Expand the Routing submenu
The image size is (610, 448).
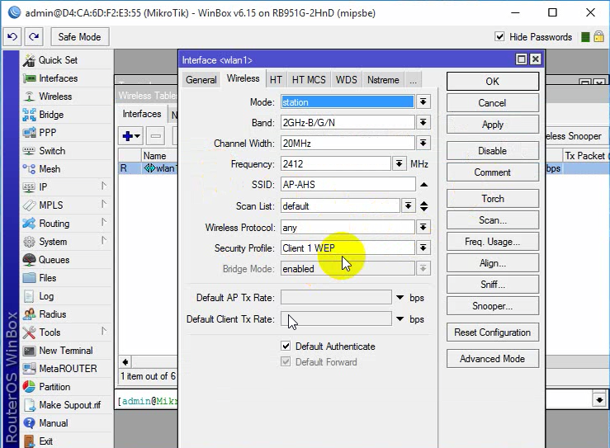click(104, 223)
